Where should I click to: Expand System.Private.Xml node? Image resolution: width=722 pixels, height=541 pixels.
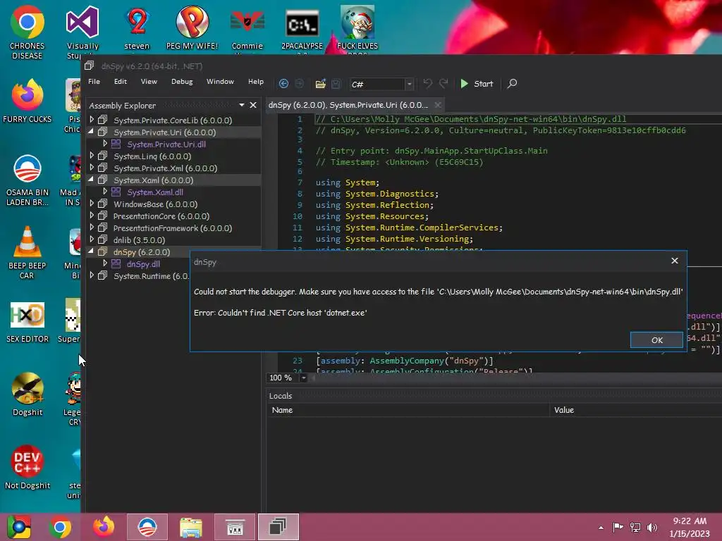(92, 168)
